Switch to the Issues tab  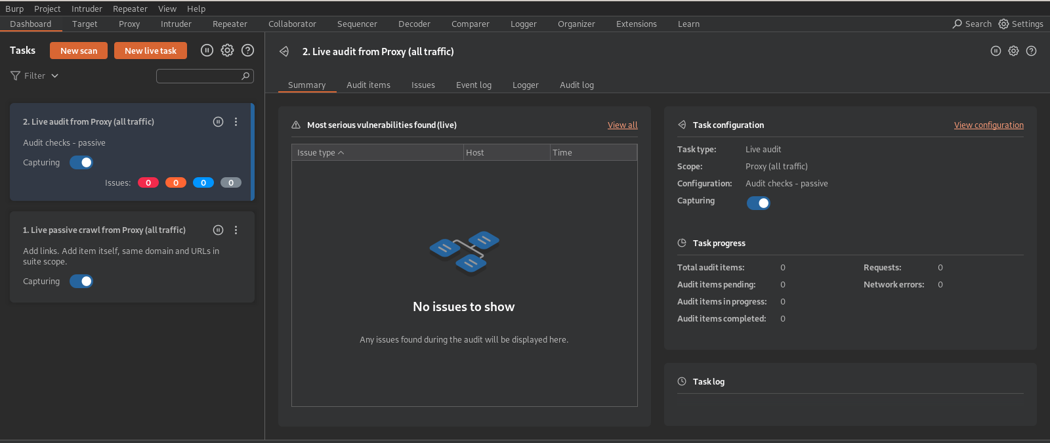pos(423,85)
